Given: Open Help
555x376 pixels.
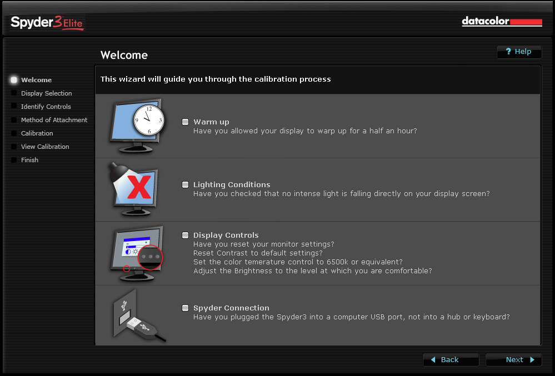Looking at the screenshot, I should coord(519,52).
